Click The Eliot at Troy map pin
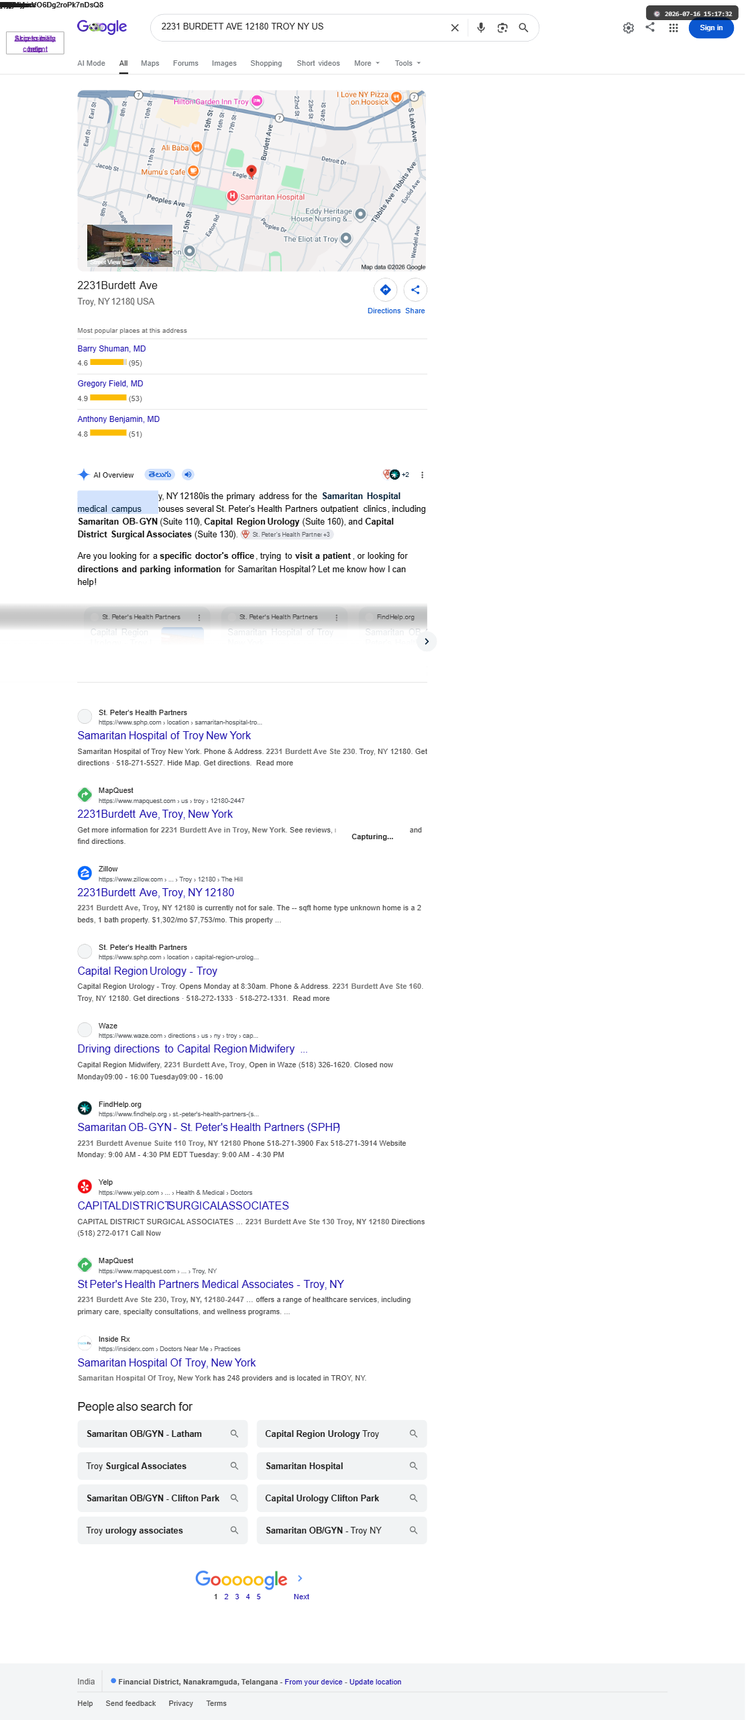Viewport: 754px width, 1720px height. tap(346, 238)
